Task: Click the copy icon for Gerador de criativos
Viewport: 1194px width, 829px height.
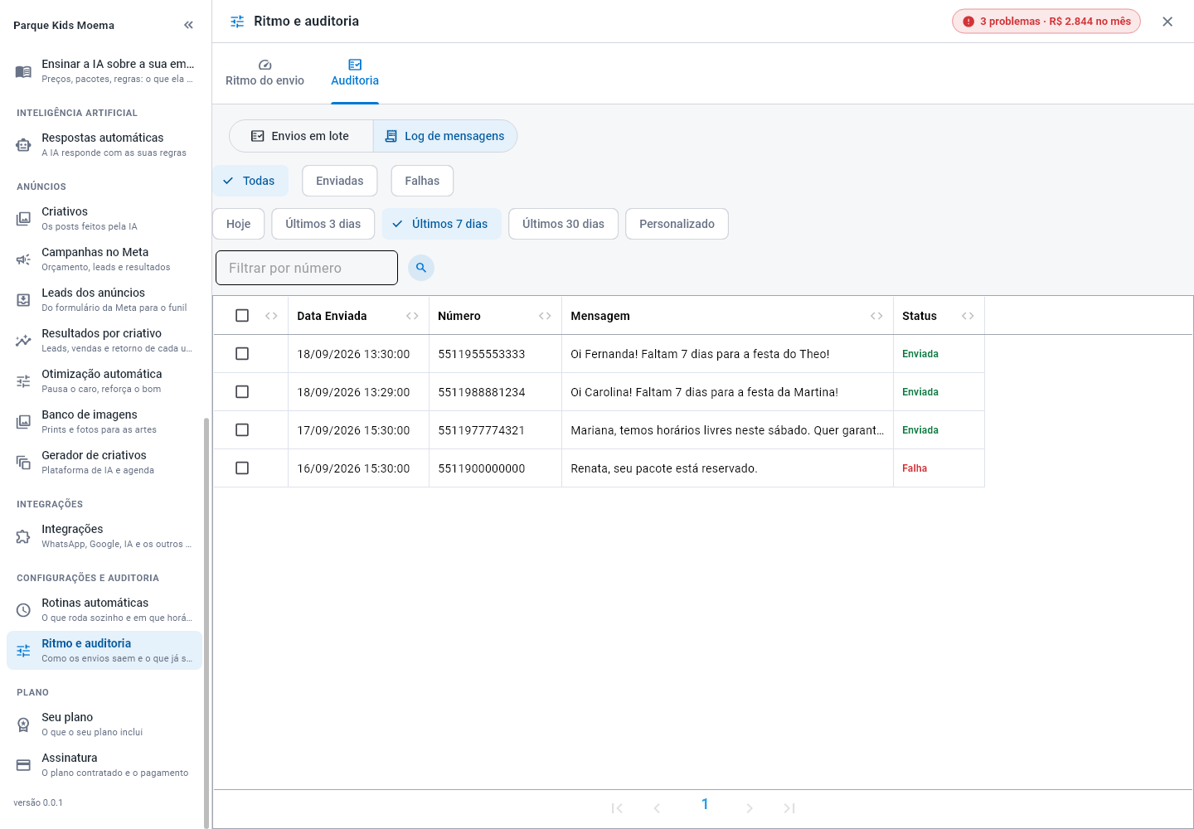Action: pyautogui.click(x=23, y=463)
